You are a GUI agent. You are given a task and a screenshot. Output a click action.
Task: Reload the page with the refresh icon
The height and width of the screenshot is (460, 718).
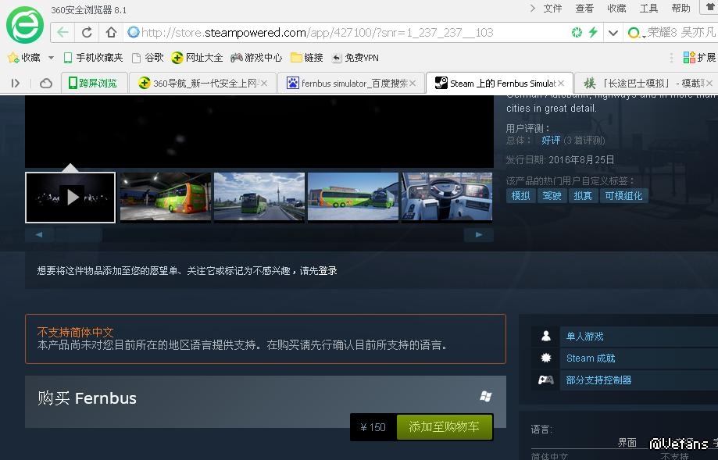coord(87,33)
